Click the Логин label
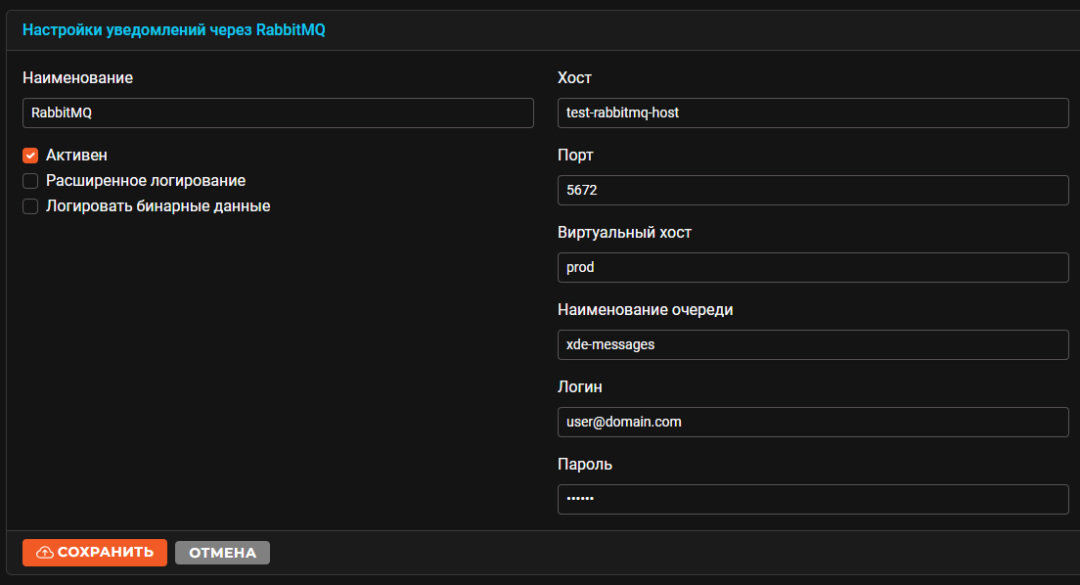Image resolution: width=1080 pixels, height=585 pixels. click(x=580, y=387)
